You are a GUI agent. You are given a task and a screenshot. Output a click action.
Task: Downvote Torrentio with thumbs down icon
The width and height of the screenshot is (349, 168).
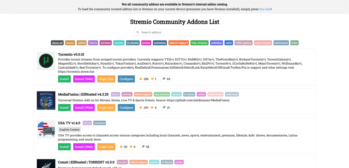(x=152, y=79)
